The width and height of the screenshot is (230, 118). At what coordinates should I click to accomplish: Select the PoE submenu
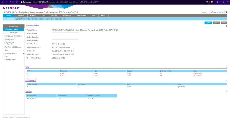coord(28,19)
